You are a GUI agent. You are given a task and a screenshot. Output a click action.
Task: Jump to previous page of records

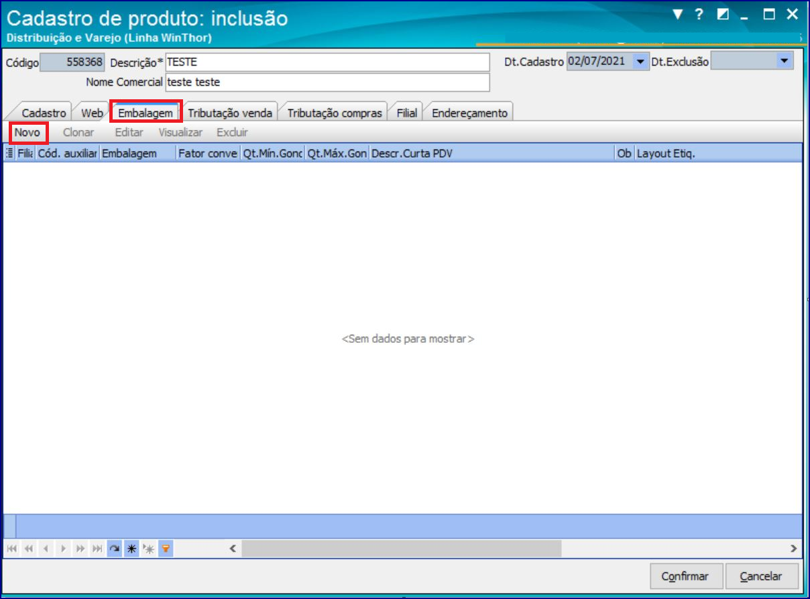[29, 549]
